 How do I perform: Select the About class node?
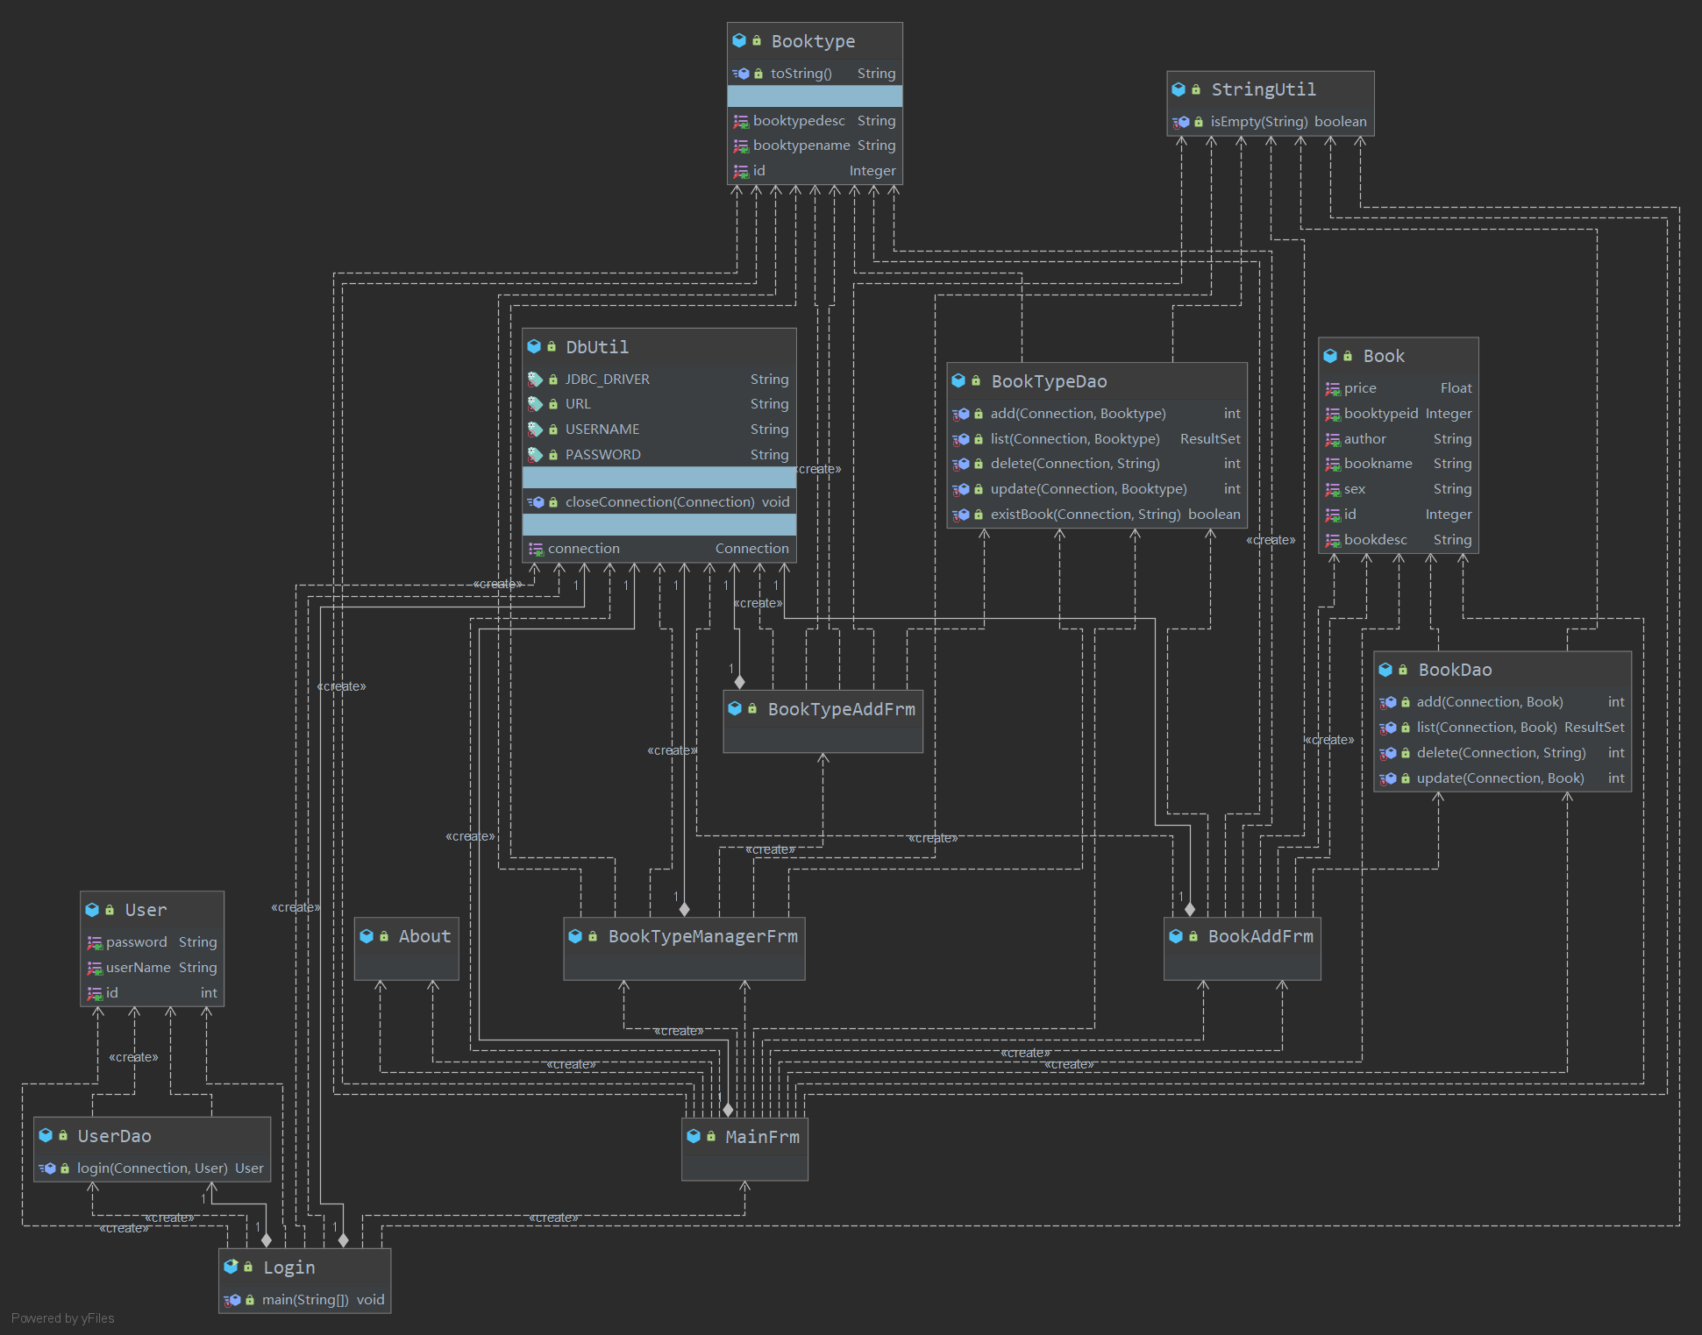click(x=406, y=948)
